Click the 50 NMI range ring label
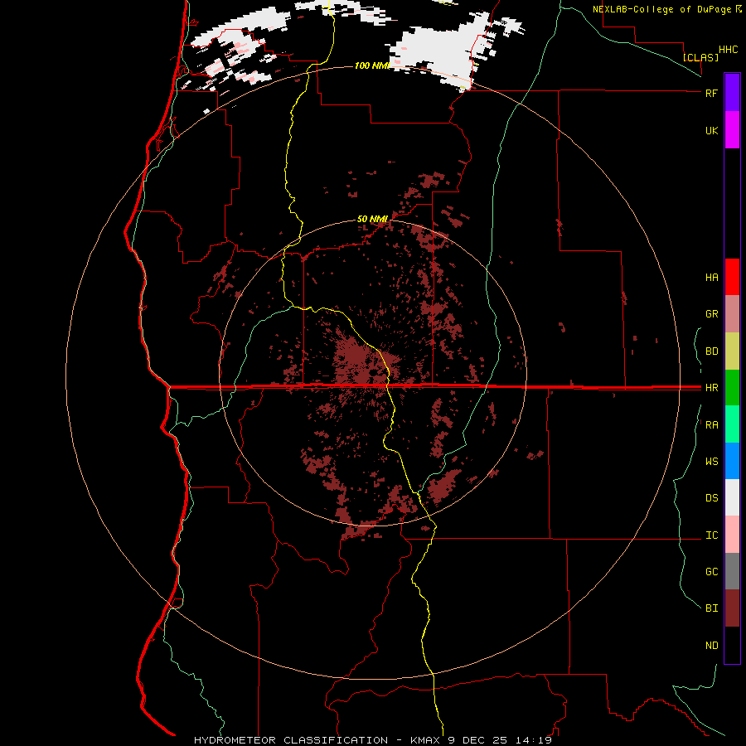This screenshot has width=746, height=746. coord(372,219)
